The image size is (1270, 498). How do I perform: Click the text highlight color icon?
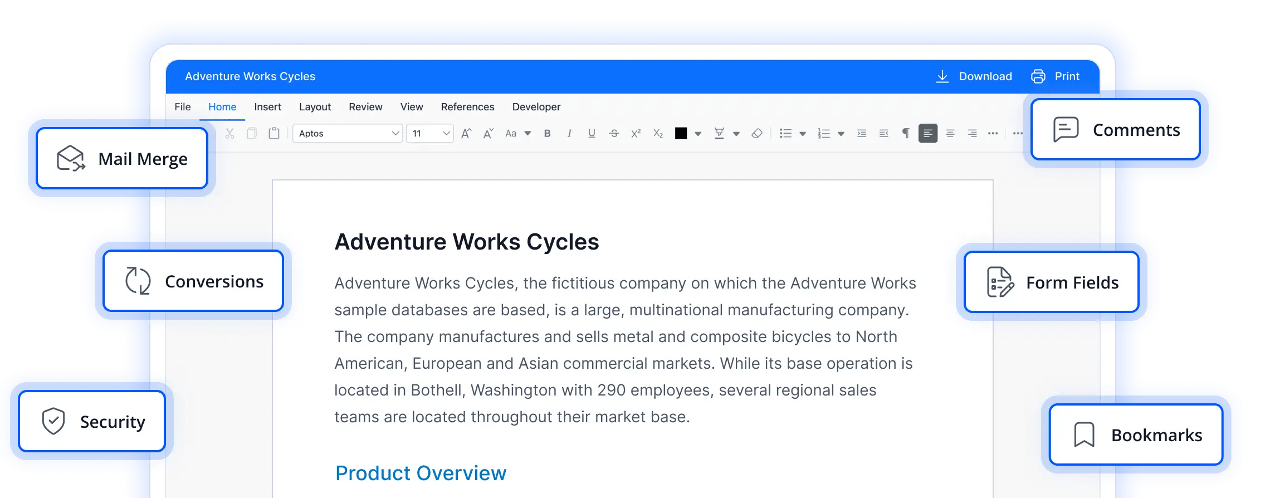719,133
